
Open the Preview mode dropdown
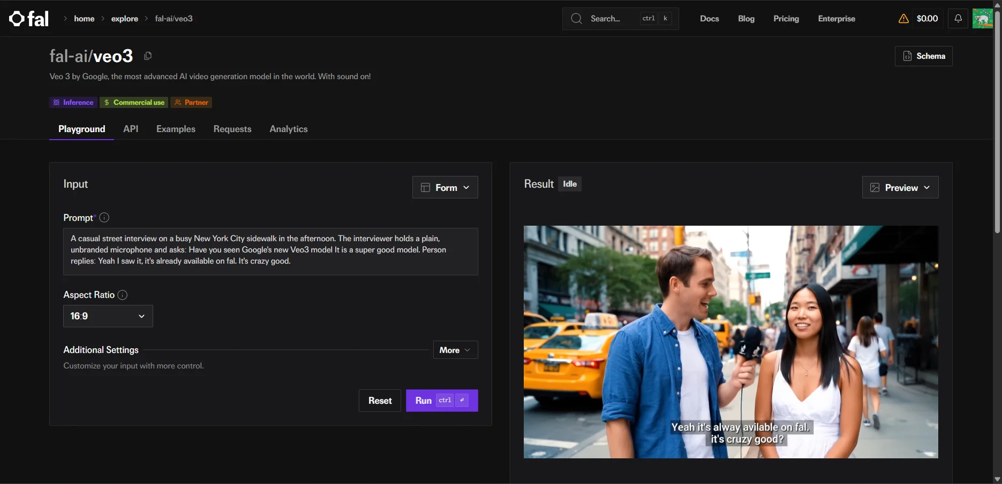click(x=900, y=188)
